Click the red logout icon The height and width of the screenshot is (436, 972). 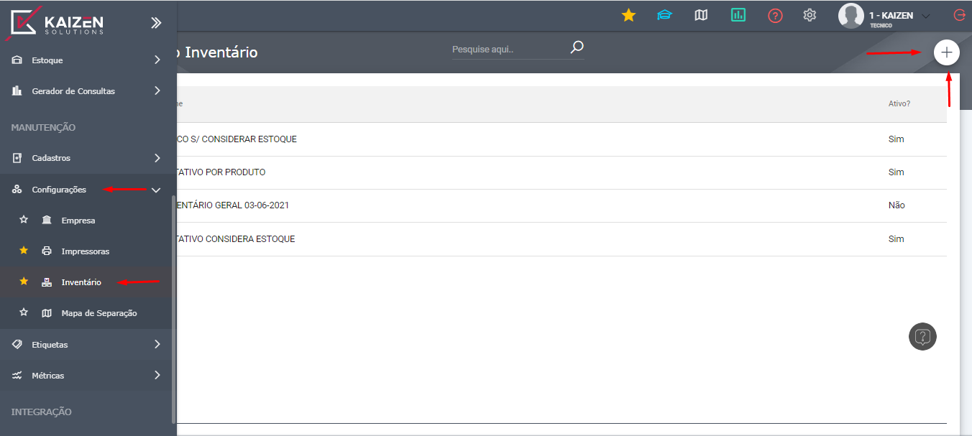959,15
